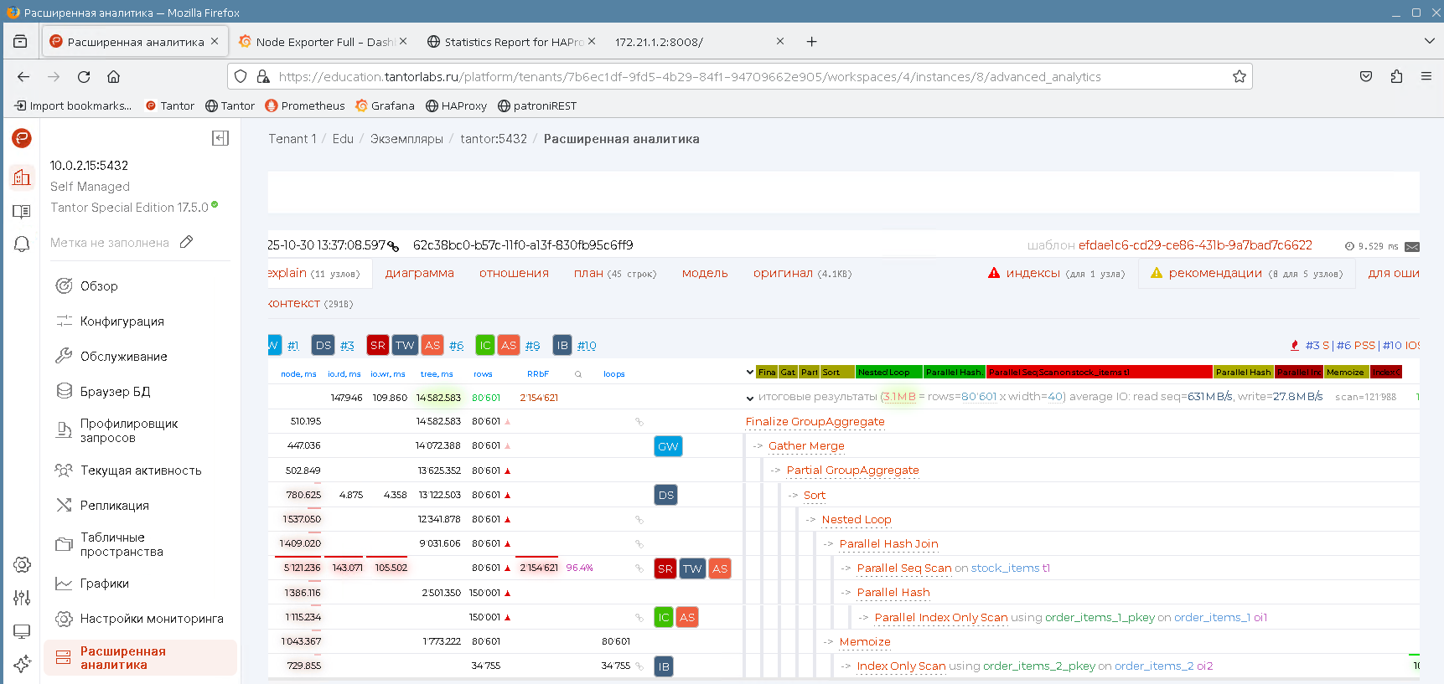Open Firefox list all tabs dropdown
Image resolution: width=1444 pixels, height=684 pixels.
tap(1429, 41)
